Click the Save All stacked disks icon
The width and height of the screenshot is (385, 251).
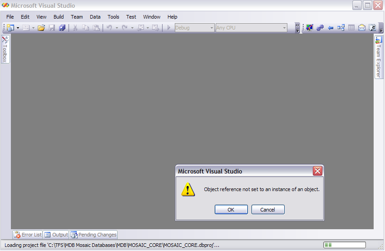coord(62,28)
